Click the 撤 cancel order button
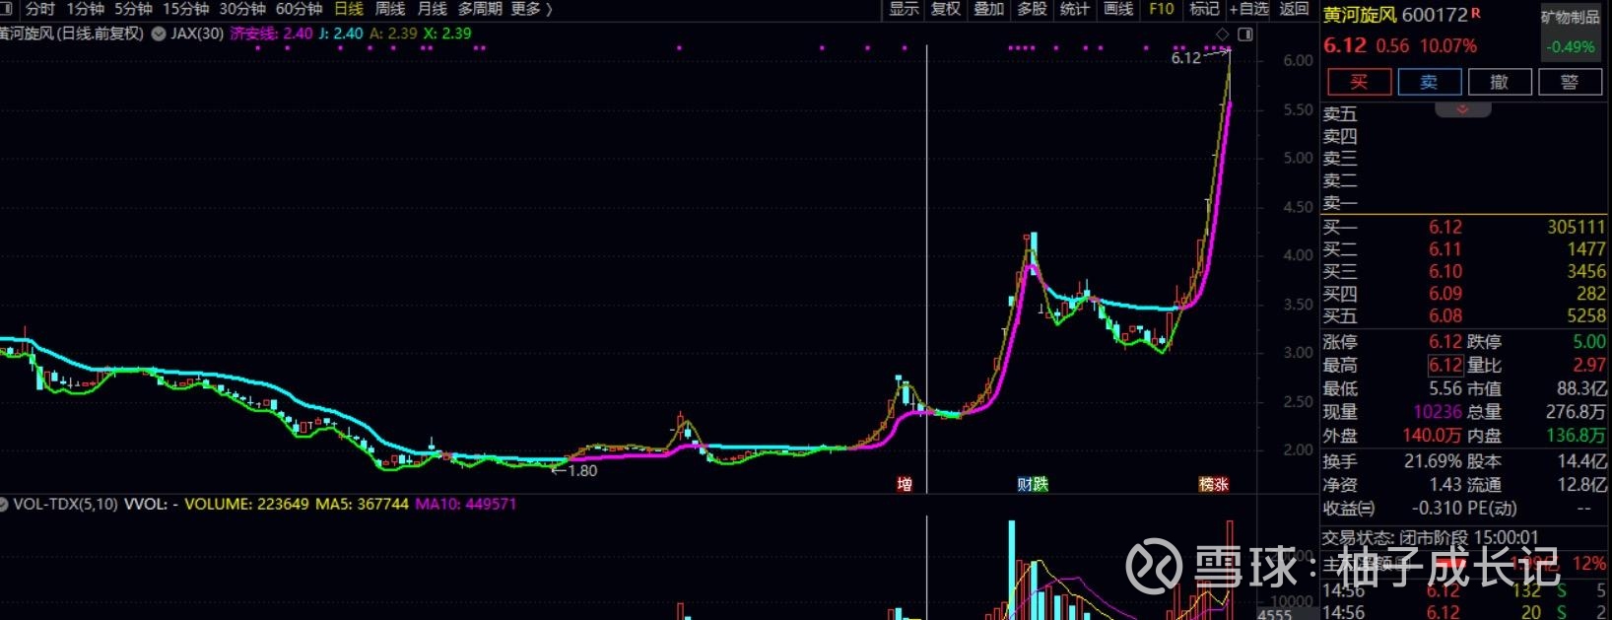 [x=1499, y=82]
